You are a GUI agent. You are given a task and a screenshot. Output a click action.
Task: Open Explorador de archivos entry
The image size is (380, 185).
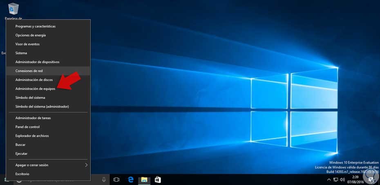tap(48, 136)
